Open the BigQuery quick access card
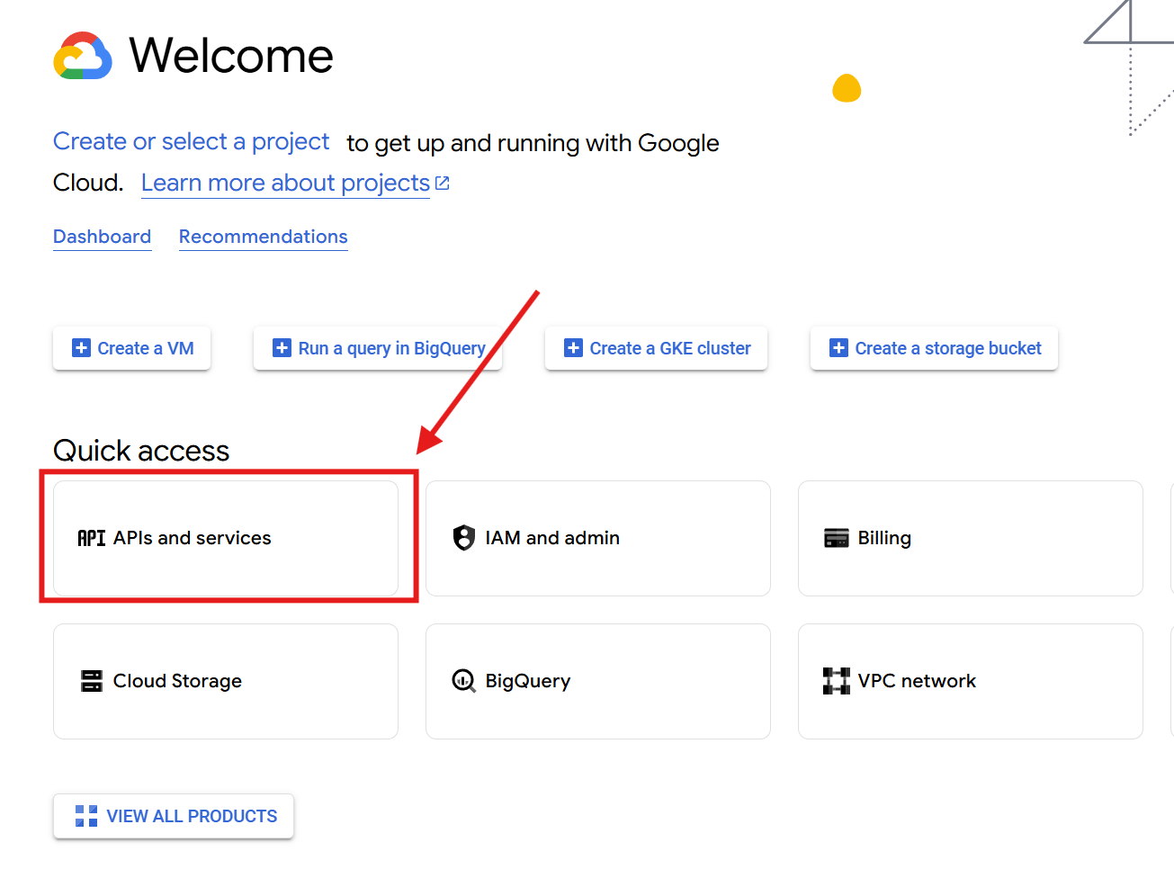 [x=598, y=681]
